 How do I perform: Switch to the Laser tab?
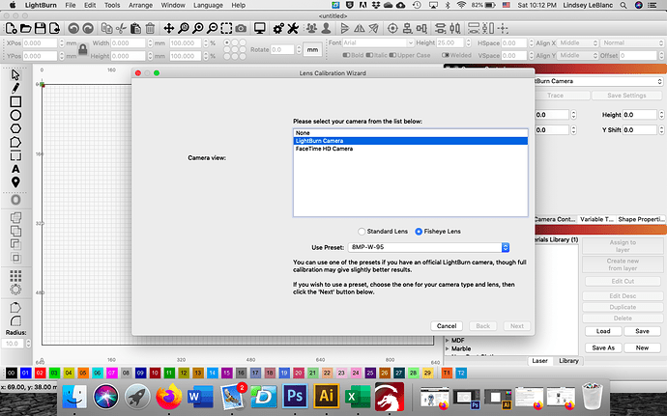[539, 361]
